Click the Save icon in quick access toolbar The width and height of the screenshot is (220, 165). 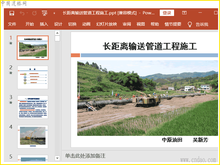(x=12, y=13)
